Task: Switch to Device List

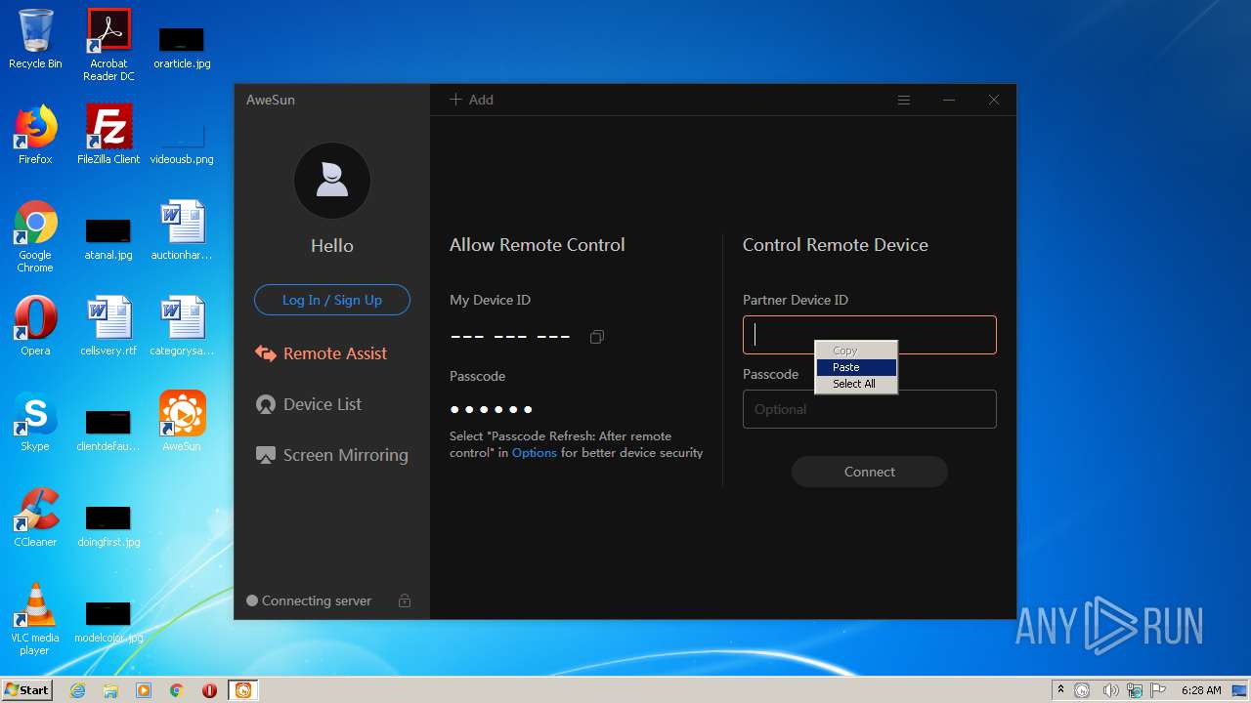Action: coord(309,404)
